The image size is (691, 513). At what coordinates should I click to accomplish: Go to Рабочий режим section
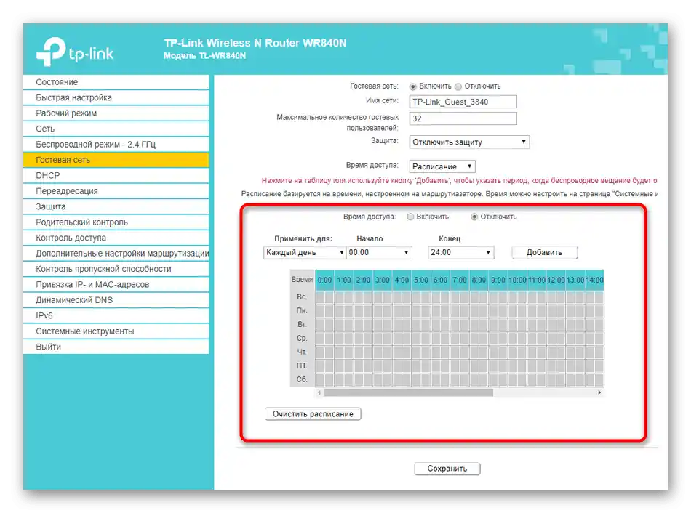click(x=116, y=113)
